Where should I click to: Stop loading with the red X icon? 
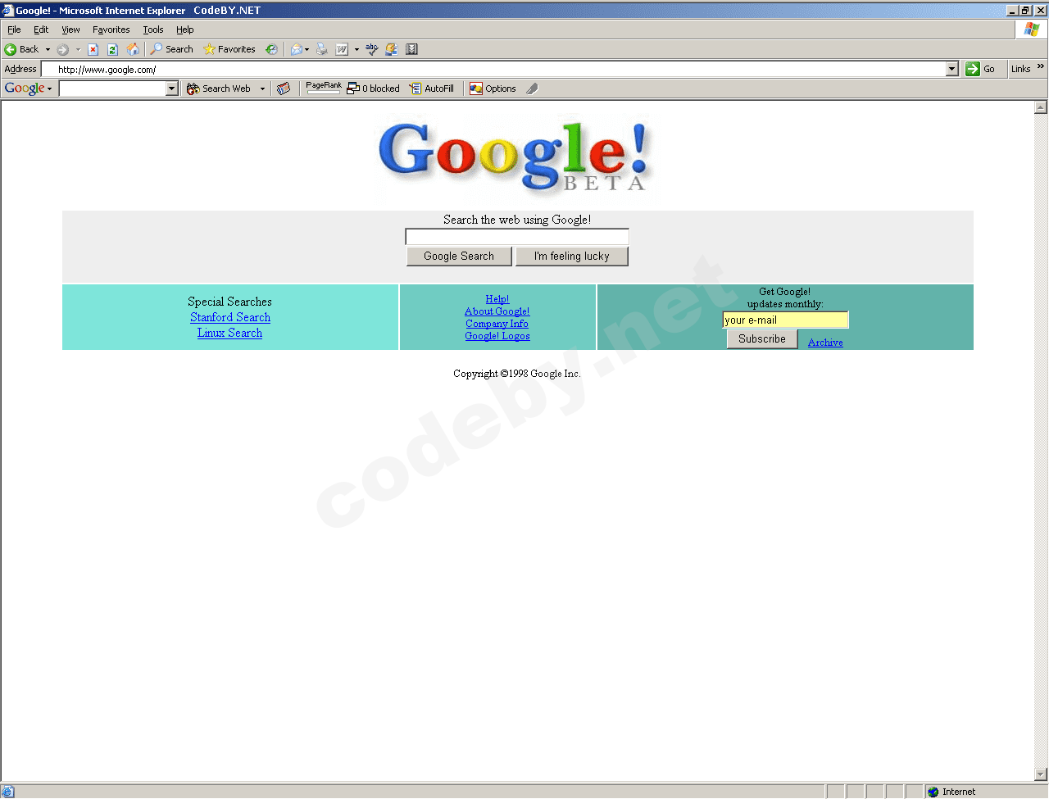(93, 49)
